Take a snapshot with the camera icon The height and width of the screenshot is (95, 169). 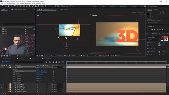coord(65,56)
